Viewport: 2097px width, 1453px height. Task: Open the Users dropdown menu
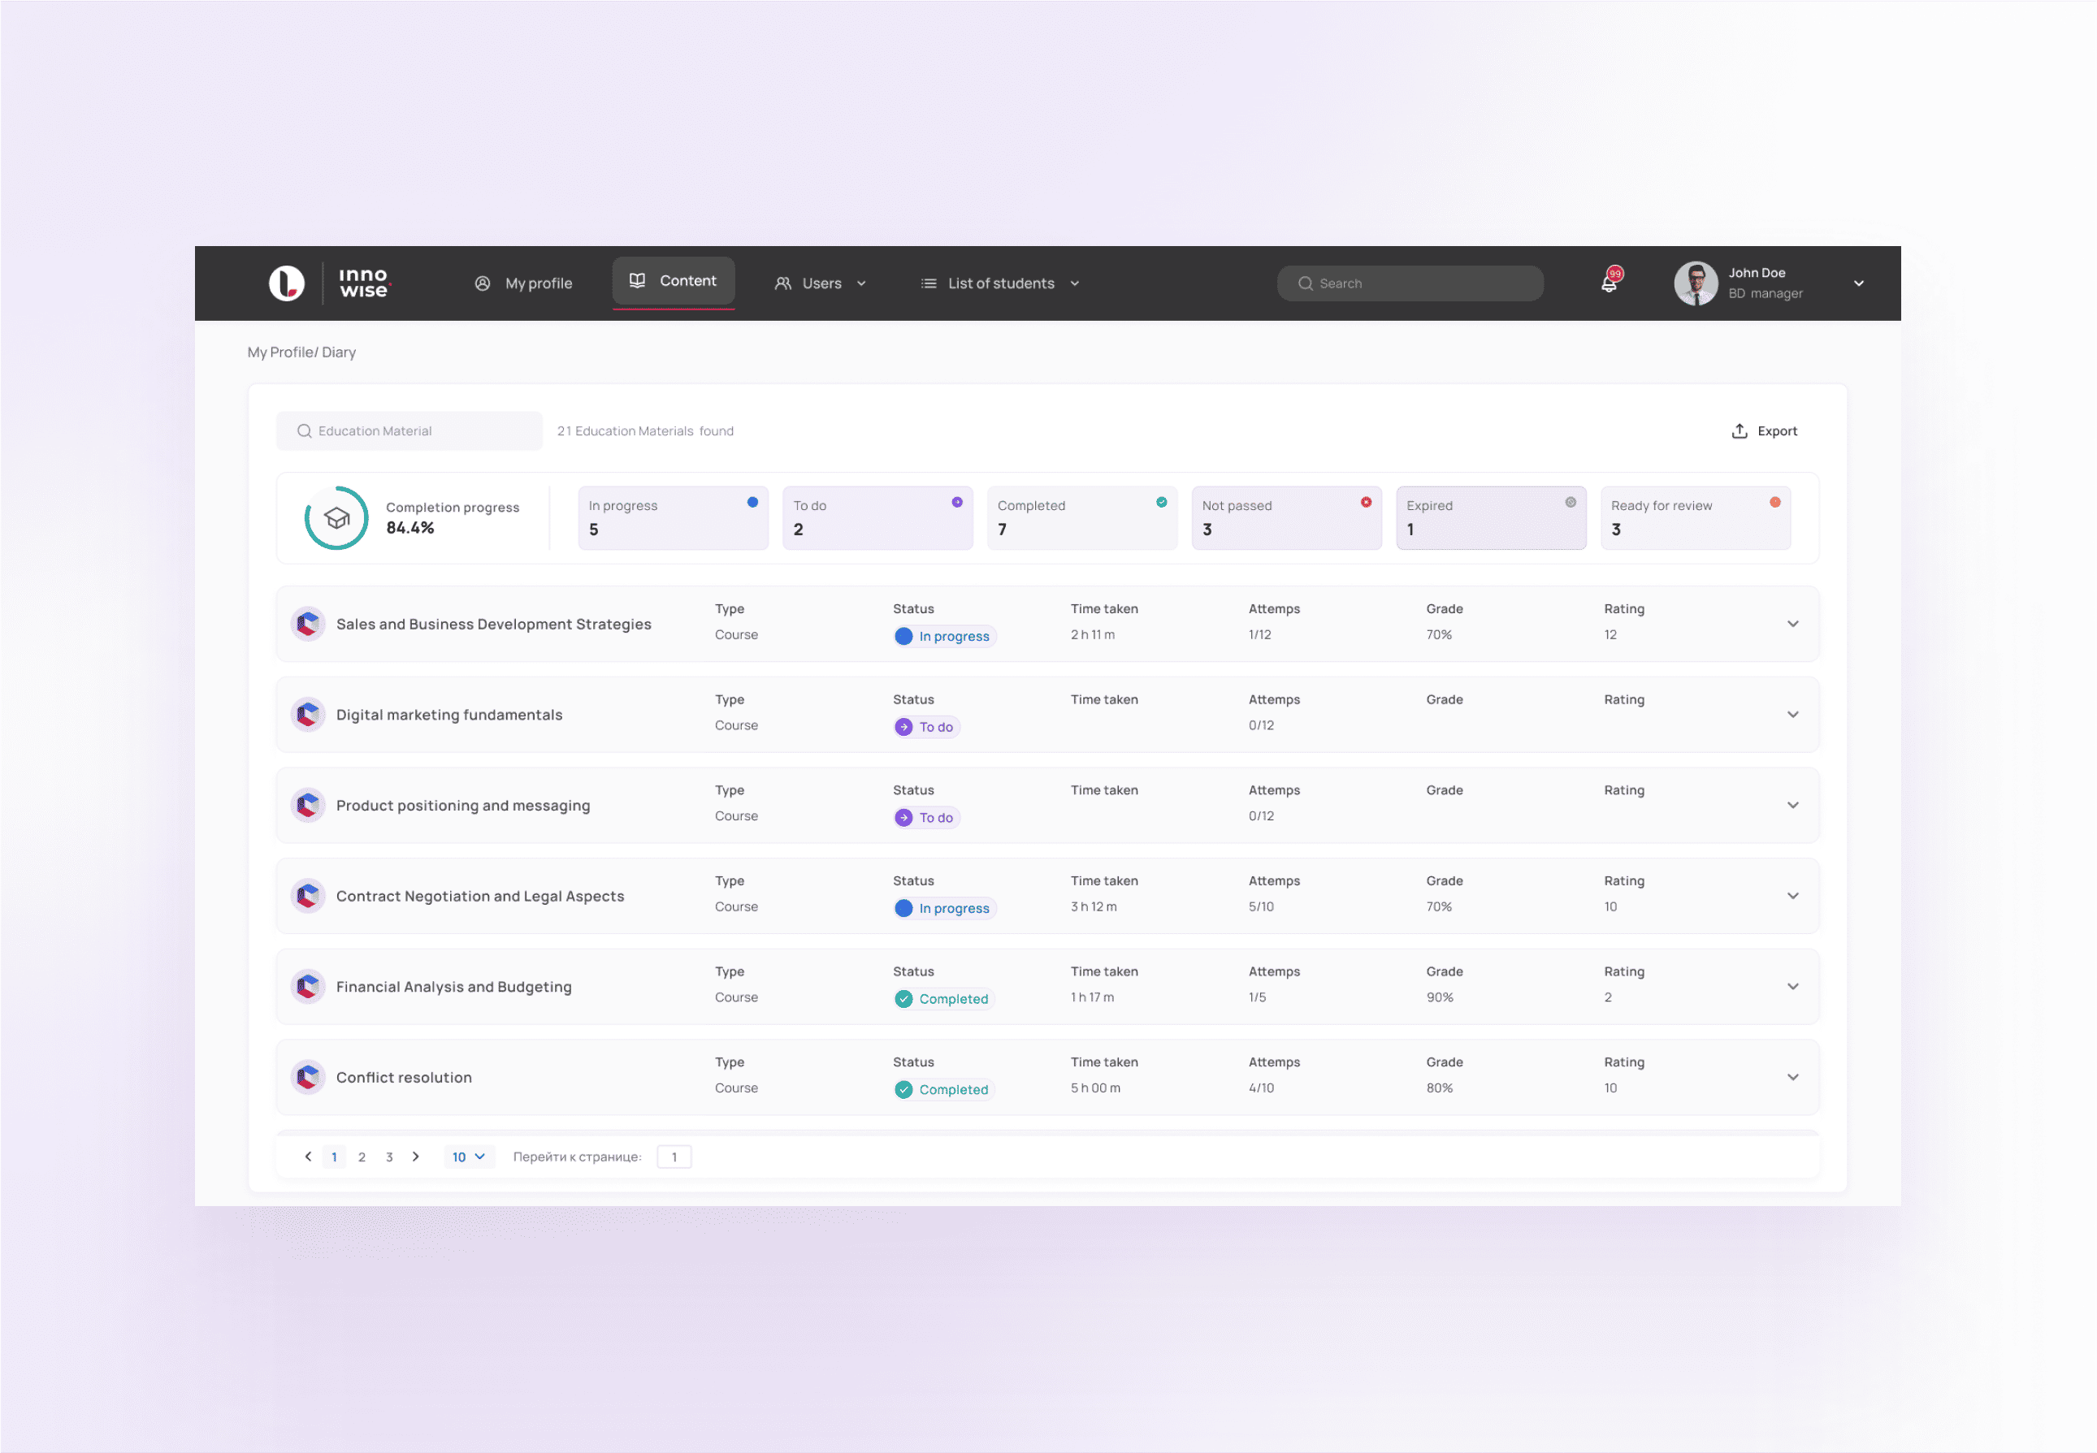click(x=821, y=283)
